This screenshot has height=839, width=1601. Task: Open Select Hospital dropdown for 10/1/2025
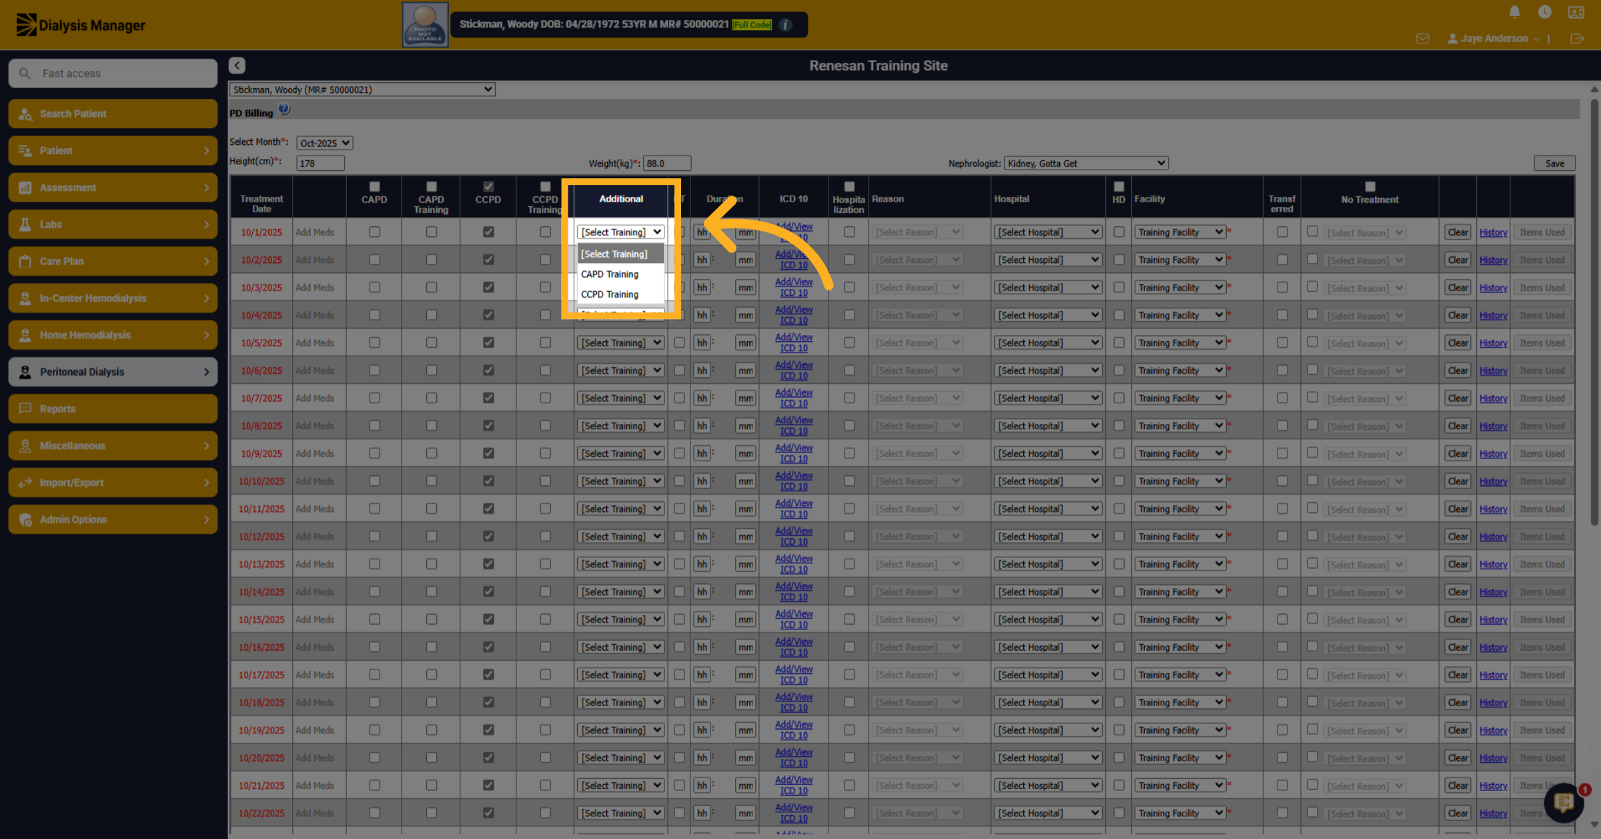click(1048, 232)
